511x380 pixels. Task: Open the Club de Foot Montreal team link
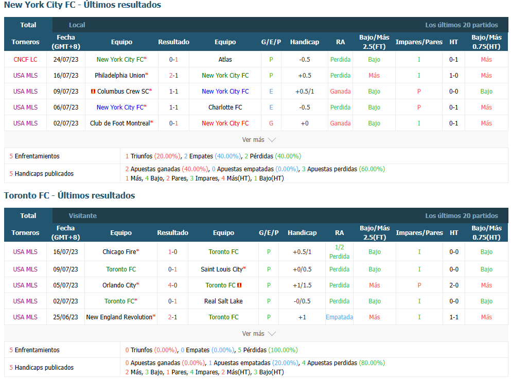[x=120, y=123]
